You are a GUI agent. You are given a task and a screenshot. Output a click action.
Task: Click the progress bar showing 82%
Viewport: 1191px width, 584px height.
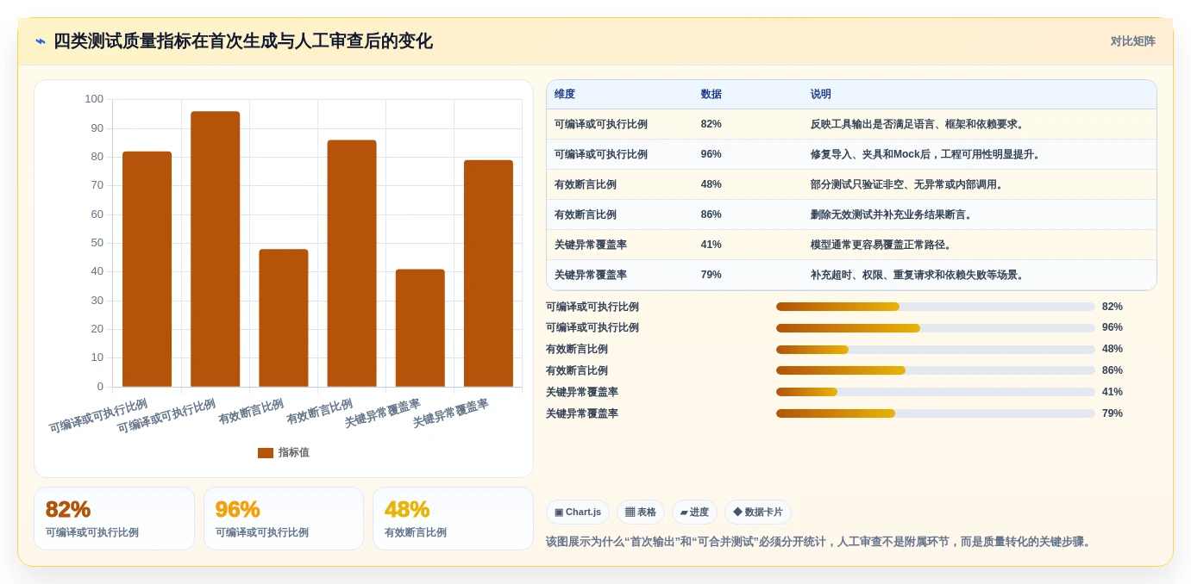click(x=936, y=307)
